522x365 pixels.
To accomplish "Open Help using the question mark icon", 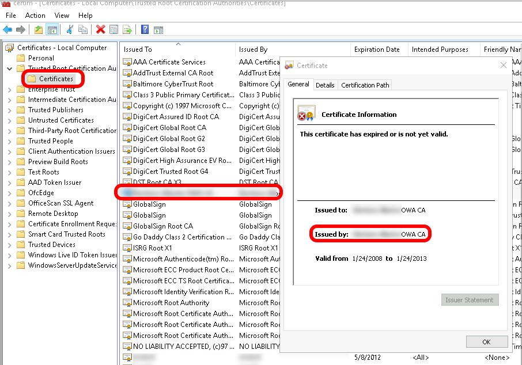I will [145, 29].
